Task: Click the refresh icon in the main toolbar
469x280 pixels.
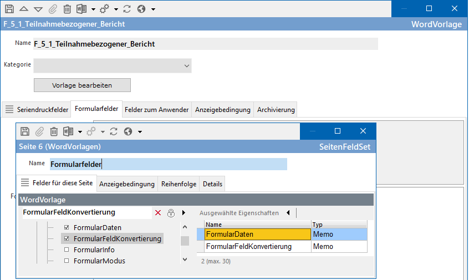Action: 127,9
